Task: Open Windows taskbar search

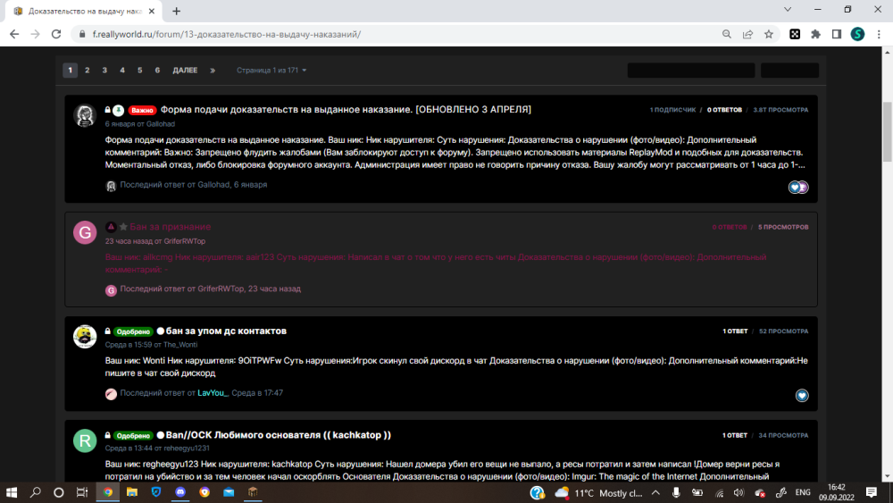Action: point(36,492)
